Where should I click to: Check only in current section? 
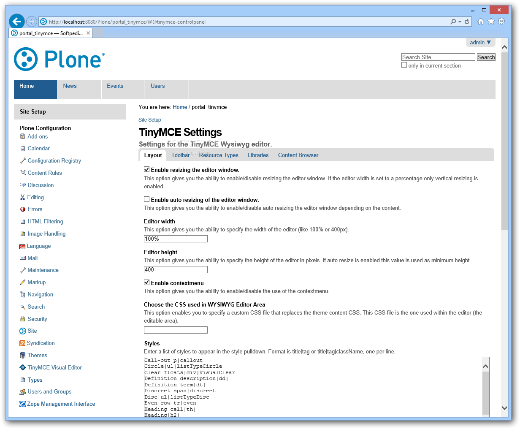pos(404,65)
